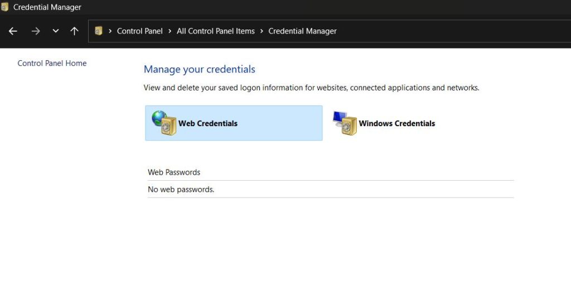Select the Web Credentials tile
The image size is (571, 284).
pos(234,123)
